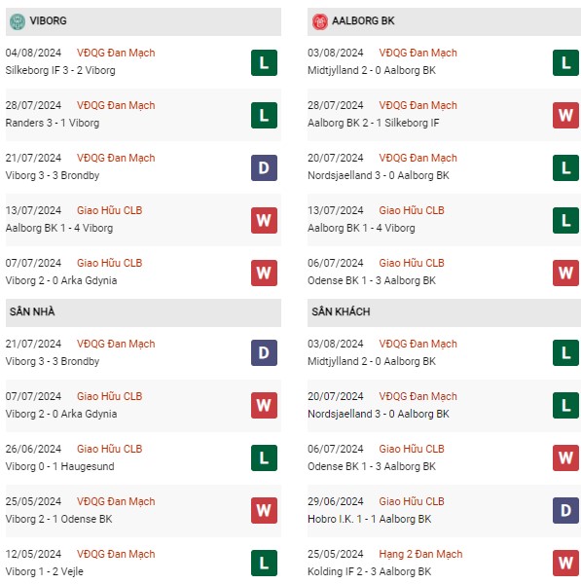Image resolution: width=581 pixels, height=584 pixels.
Task: Click the D badge for Hobro I.K. 1-1 Aalborg BK
Action: tap(565, 510)
